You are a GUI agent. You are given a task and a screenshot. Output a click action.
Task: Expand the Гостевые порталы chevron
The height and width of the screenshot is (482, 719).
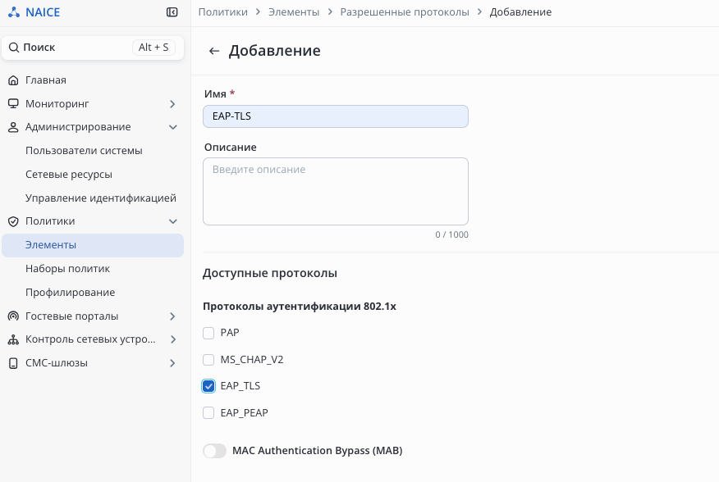point(172,316)
